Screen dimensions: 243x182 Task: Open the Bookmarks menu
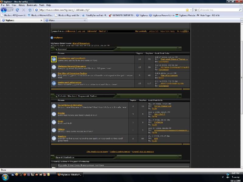tap(32, 5)
